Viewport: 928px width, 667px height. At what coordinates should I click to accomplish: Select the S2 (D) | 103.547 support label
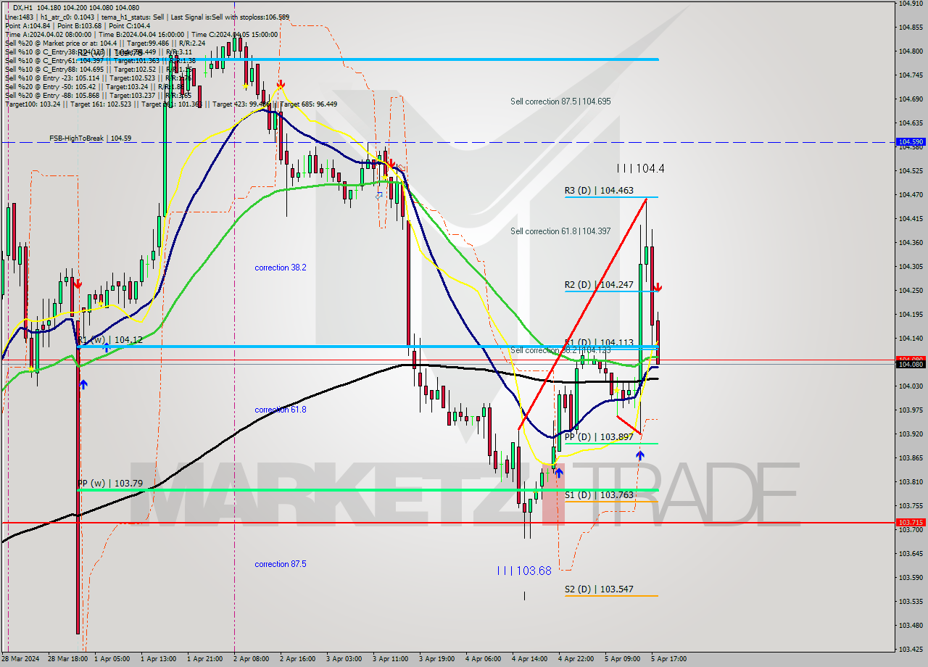[x=599, y=589]
